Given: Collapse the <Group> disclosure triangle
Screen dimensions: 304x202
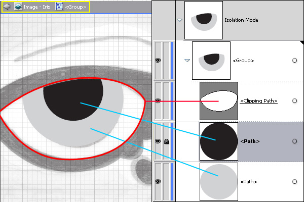Looking at the screenshot, I should 187,61.
